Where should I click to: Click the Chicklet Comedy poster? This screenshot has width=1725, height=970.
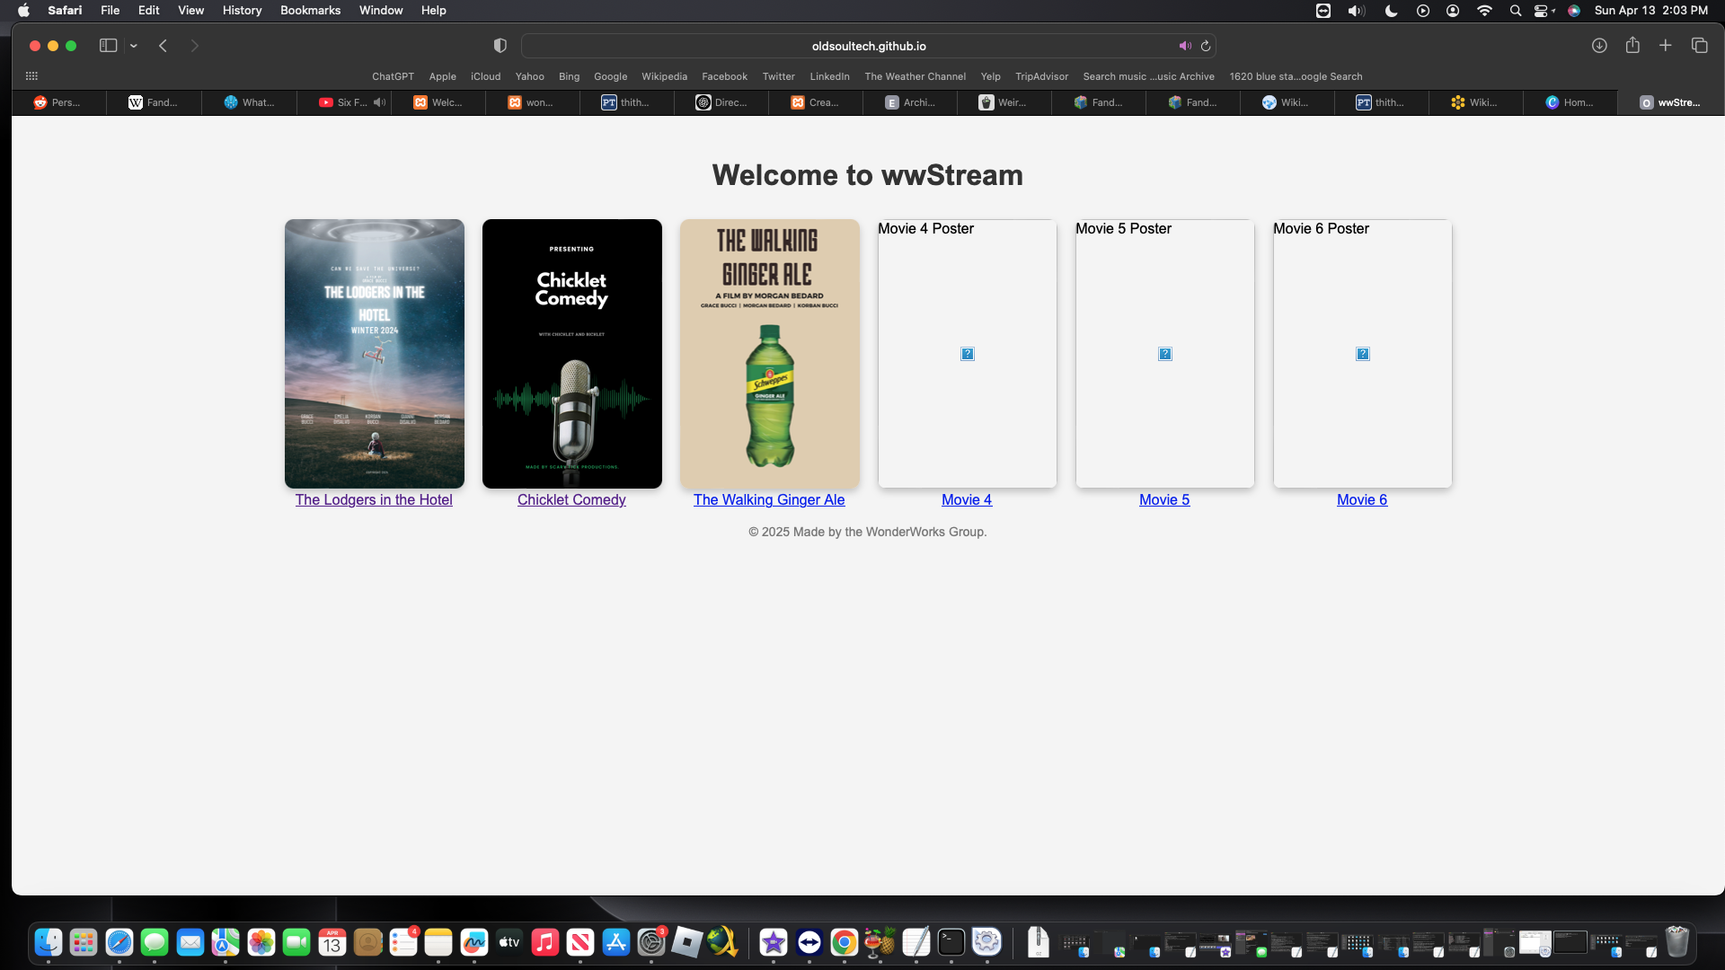pos(572,354)
